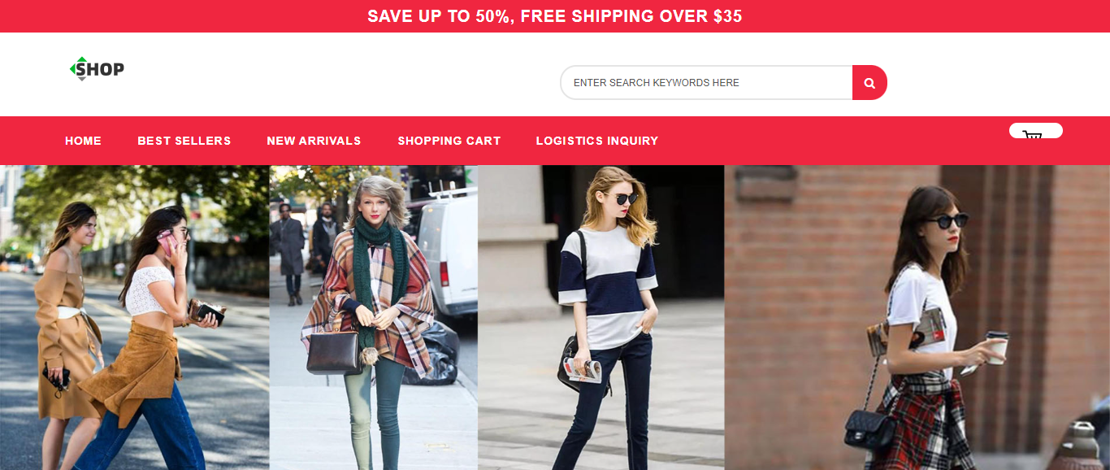Viewport: 1110px width, 470px height.
Task: Open SHOPPING CART from the navigation bar
Action: pyautogui.click(x=449, y=141)
